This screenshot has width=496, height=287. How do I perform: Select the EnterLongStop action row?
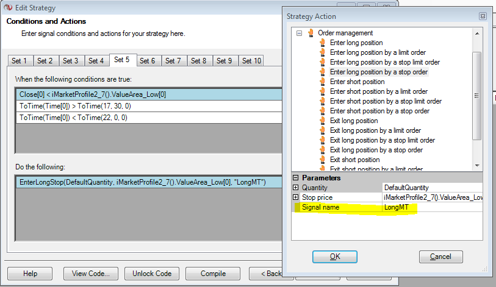[149, 182]
